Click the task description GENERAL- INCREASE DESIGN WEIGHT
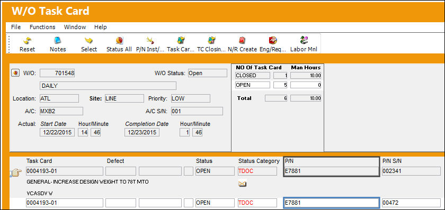 tap(87, 182)
